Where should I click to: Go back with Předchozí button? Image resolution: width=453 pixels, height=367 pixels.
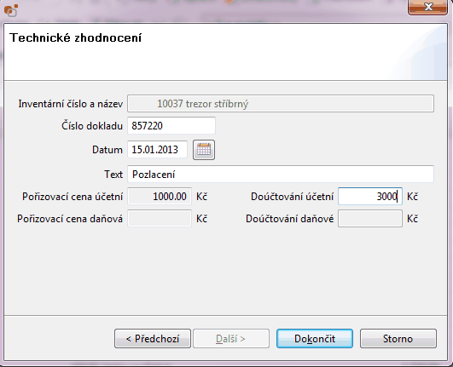[153, 338]
